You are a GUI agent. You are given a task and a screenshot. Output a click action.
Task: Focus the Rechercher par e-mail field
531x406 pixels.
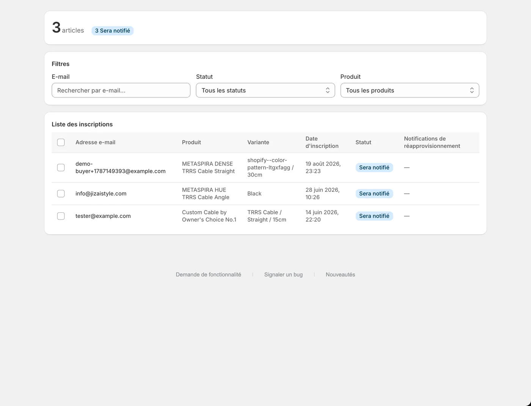coord(121,90)
